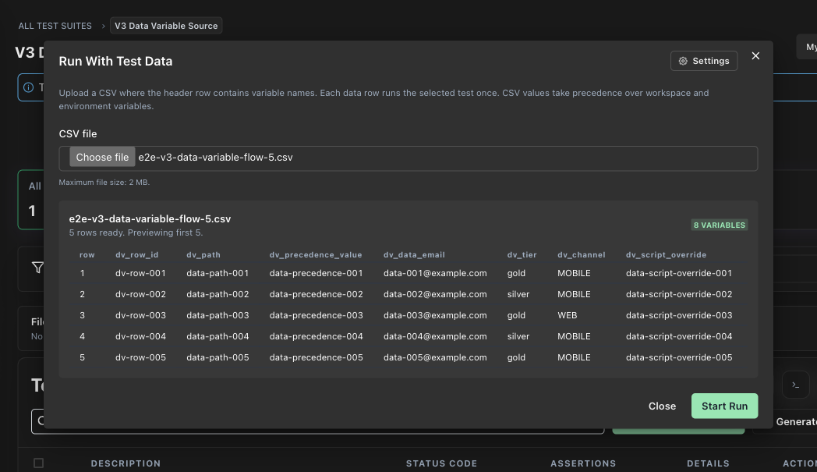Click the dv_precedence_value column header

point(315,254)
